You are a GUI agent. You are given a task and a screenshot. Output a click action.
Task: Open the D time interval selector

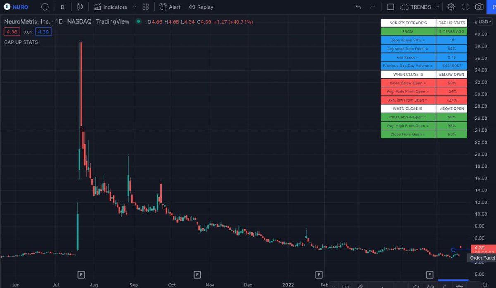point(62,7)
